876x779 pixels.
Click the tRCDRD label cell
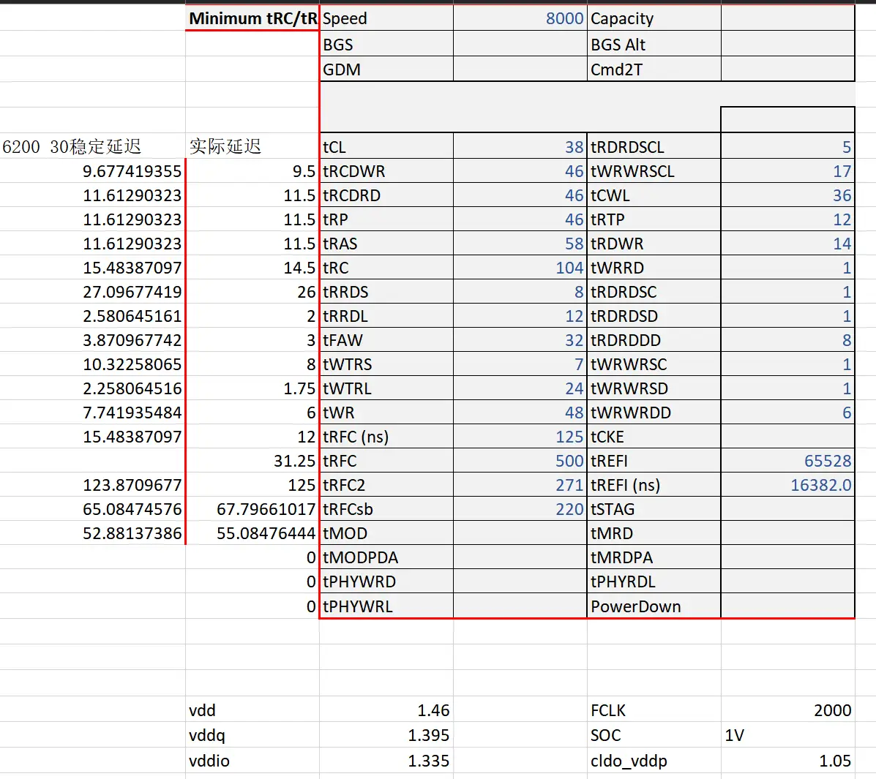point(386,195)
